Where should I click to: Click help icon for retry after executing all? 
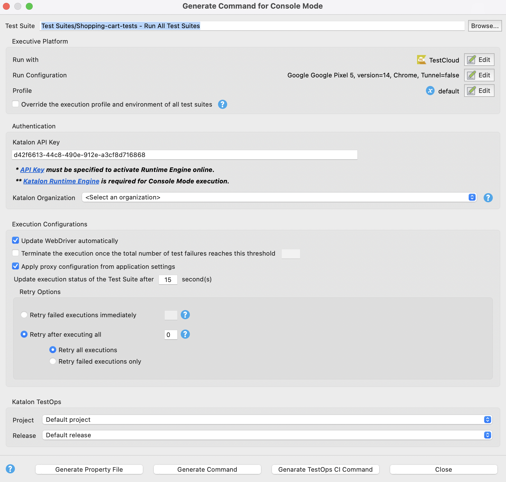[185, 334]
